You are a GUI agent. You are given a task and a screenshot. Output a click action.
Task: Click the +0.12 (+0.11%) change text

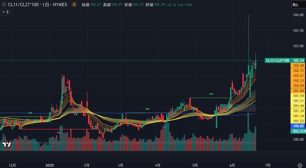(x=179, y=5)
